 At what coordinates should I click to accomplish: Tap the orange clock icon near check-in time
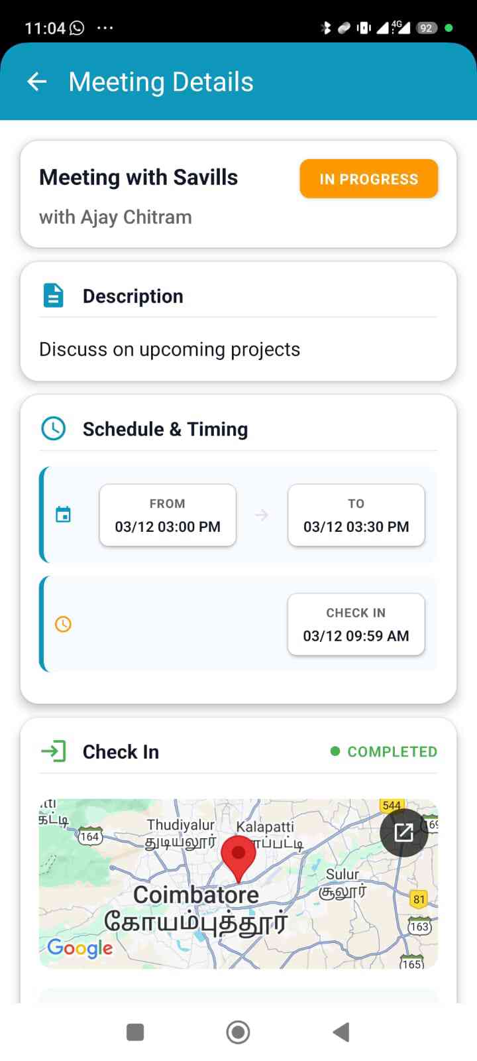click(63, 624)
